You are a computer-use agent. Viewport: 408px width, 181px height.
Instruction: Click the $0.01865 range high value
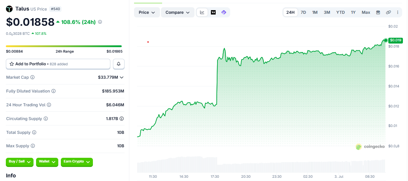click(x=114, y=51)
